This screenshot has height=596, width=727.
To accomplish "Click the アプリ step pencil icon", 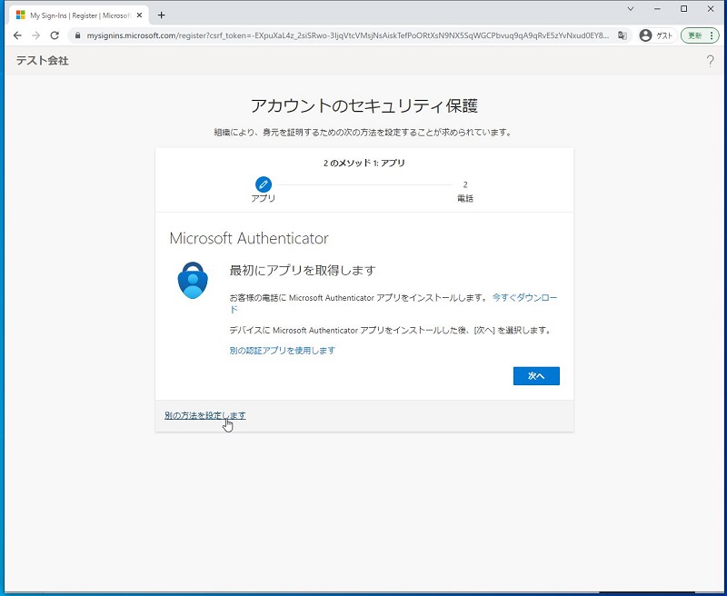I will (x=264, y=184).
